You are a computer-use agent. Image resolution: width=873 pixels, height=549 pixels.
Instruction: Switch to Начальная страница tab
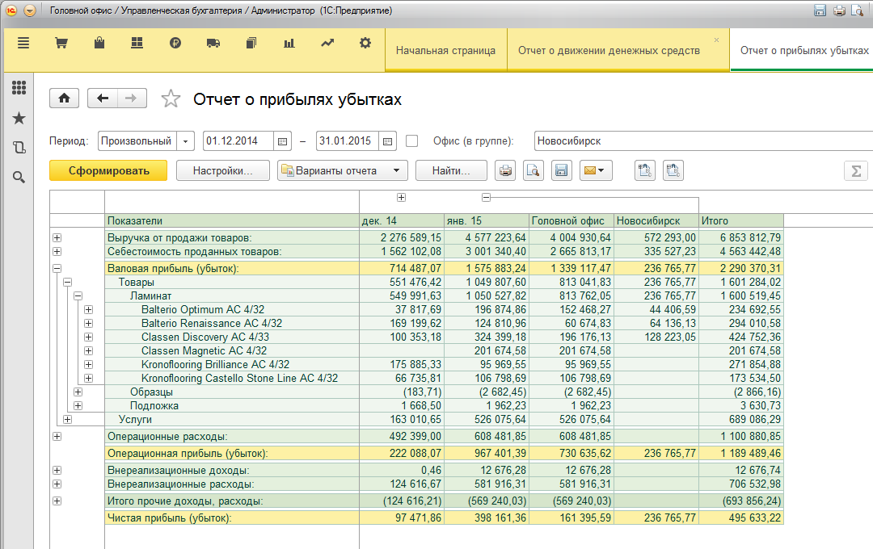point(445,51)
